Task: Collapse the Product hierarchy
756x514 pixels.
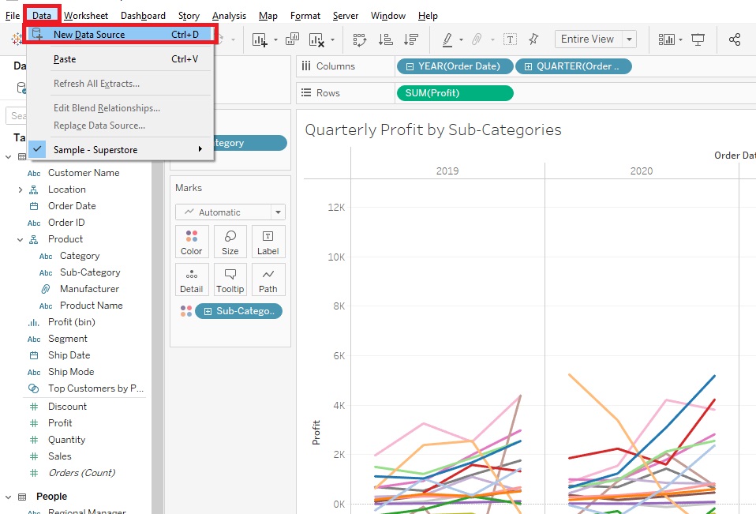Action: (x=21, y=240)
